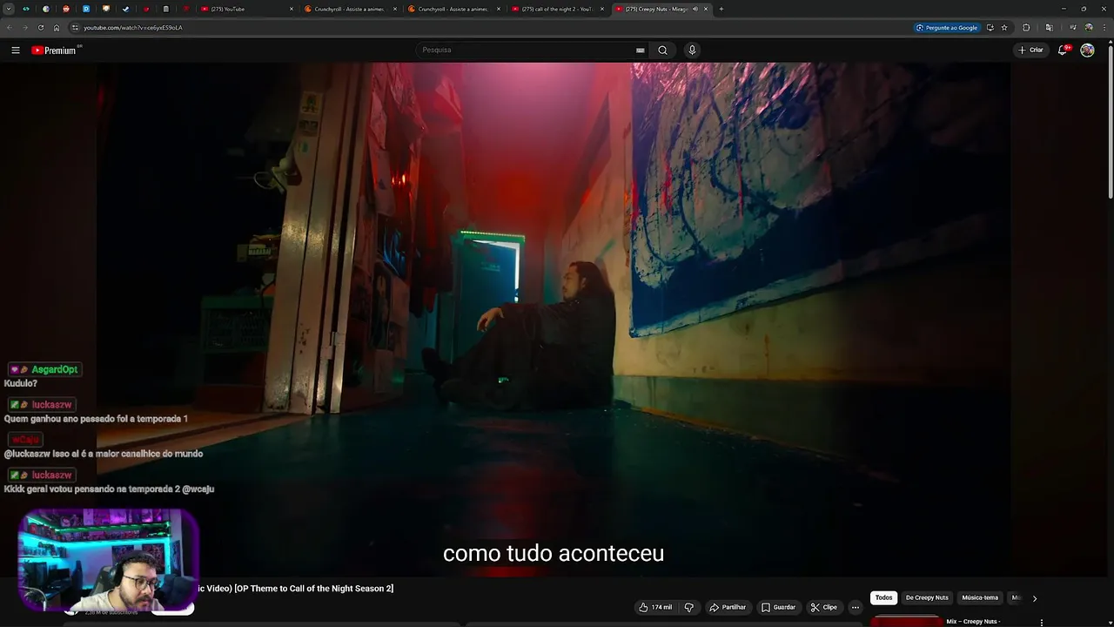This screenshot has width=1114, height=627.
Task: Reload the page
Action: [x=41, y=27]
